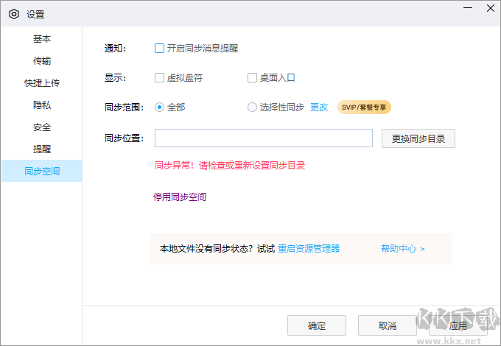
Task: Switch to the 提醒 settings tab
Action: point(42,149)
